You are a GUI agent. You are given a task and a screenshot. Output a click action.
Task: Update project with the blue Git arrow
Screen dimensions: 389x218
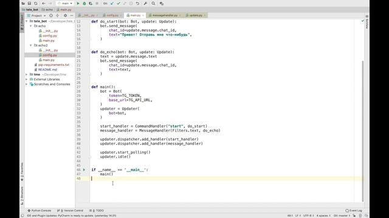click(x=112, y=4)
